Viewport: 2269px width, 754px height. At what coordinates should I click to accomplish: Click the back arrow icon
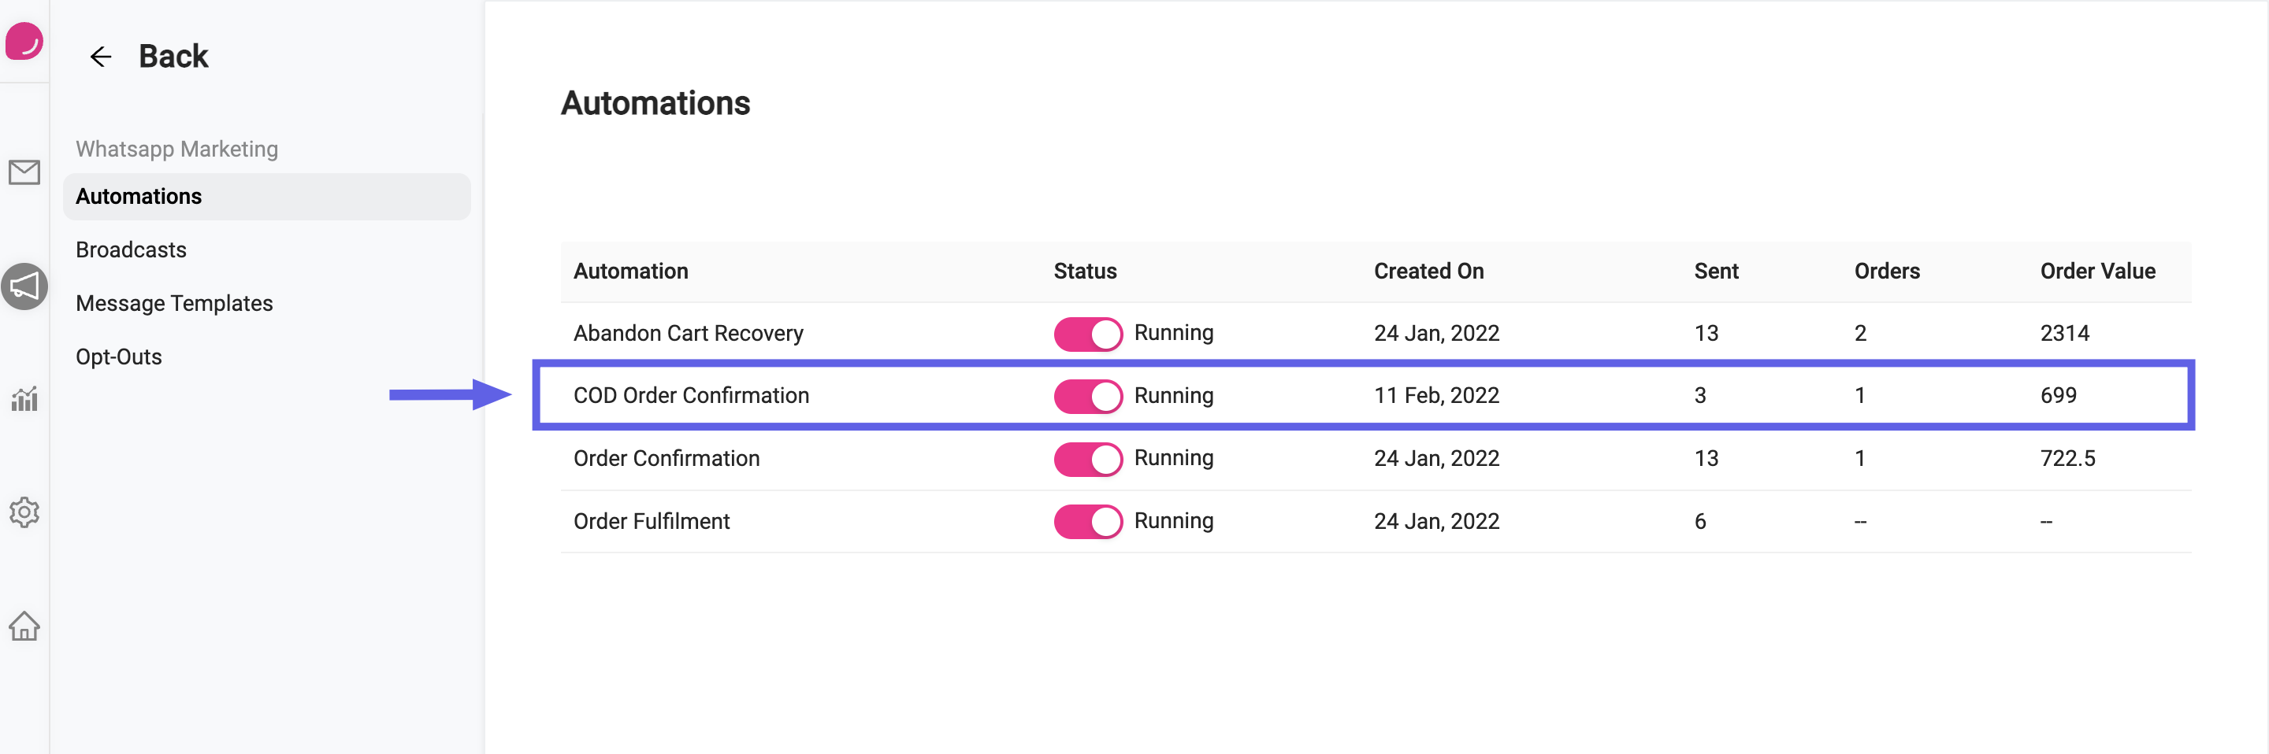pyautogui.click(x=100, y=57)
